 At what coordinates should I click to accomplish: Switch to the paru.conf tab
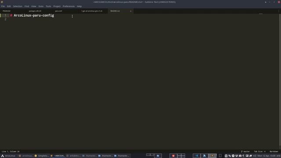(x=58, y=11)
